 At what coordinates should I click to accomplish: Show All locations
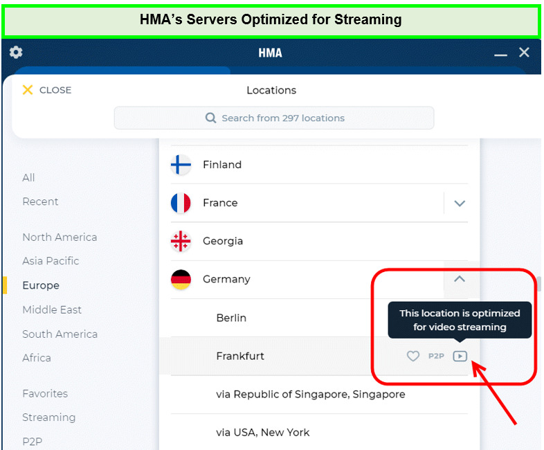coord(28,178)
